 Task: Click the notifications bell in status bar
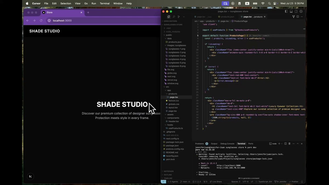pos(302,182)
